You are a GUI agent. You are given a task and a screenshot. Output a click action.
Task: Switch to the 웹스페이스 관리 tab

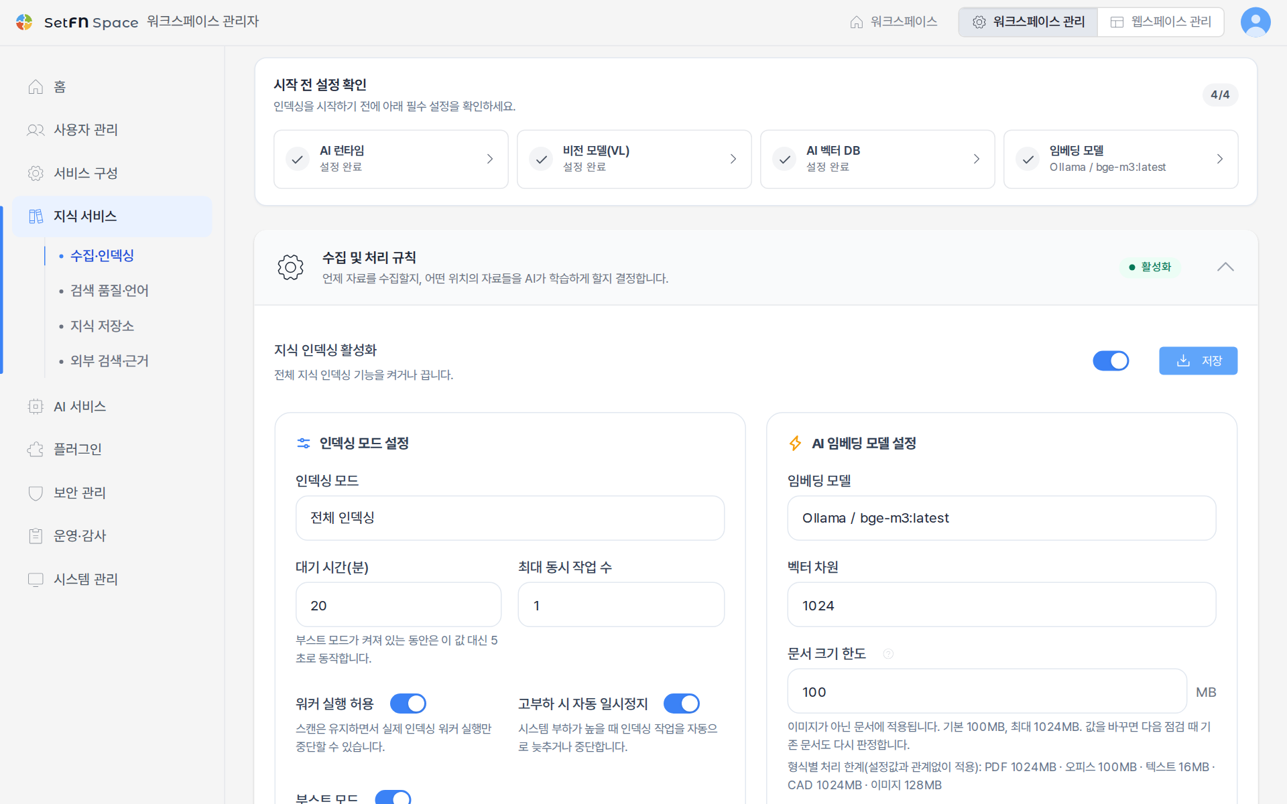(x=1160, y=22)
